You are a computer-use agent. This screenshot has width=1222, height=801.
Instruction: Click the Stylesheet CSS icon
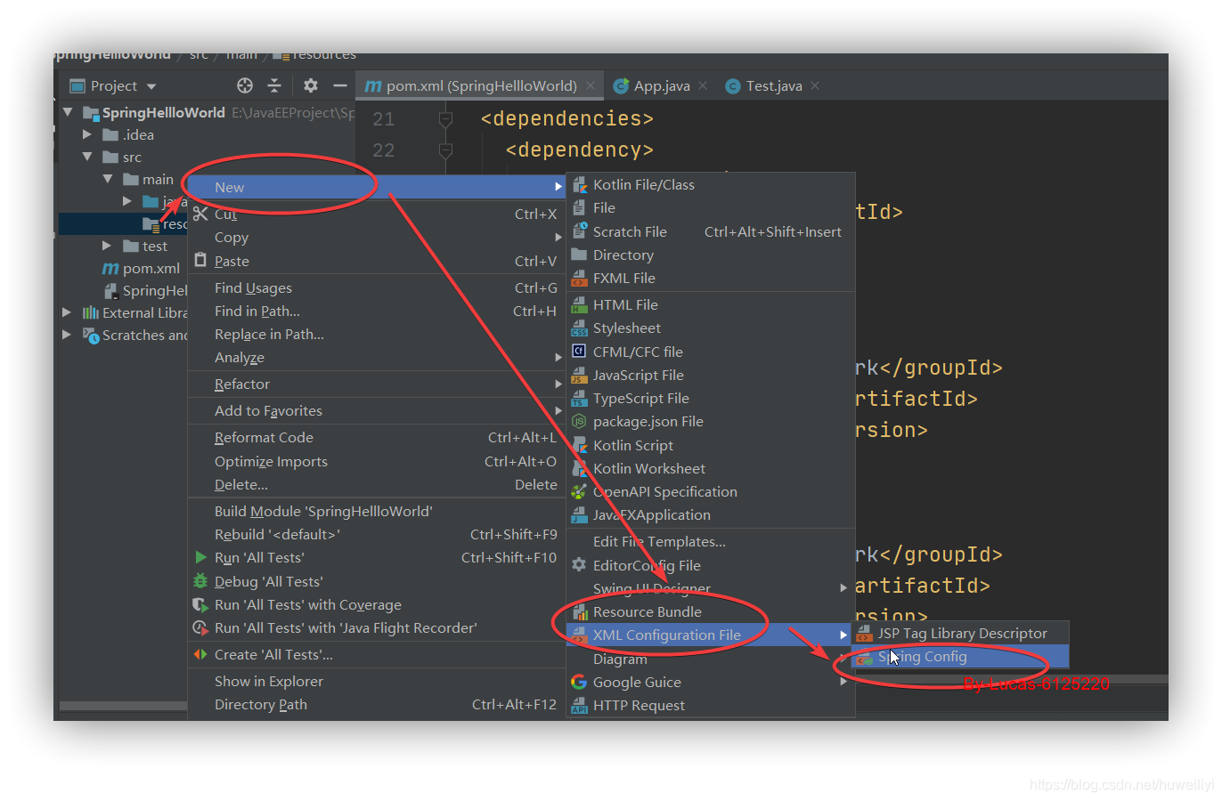tap(579, 328)
